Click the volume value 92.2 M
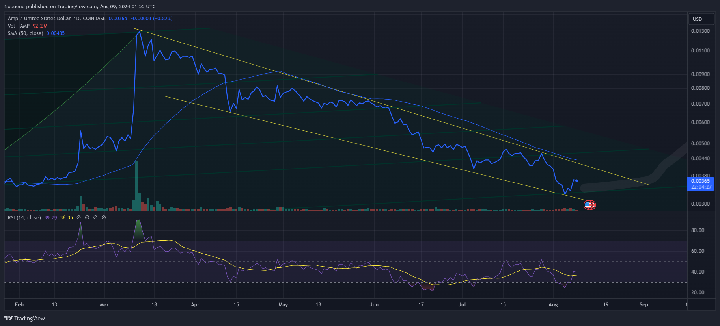This screenshot has height=326, width=720. coord(40,26)
